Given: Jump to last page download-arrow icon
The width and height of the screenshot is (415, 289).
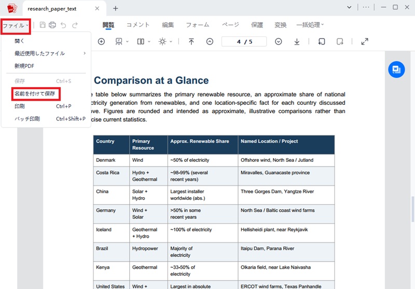Looking at the screenshot, I should tap(297, 42).
